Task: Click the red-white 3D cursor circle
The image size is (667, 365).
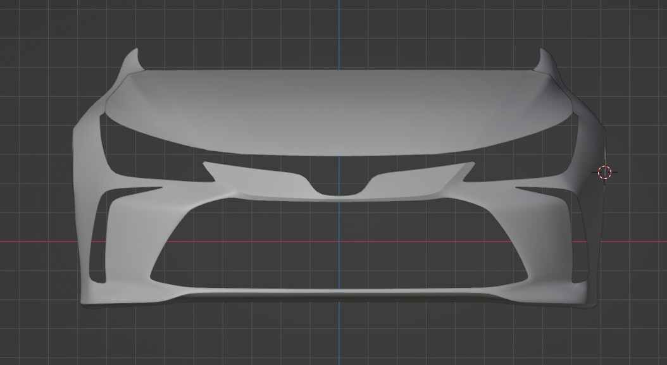Action: click(604, 172)
